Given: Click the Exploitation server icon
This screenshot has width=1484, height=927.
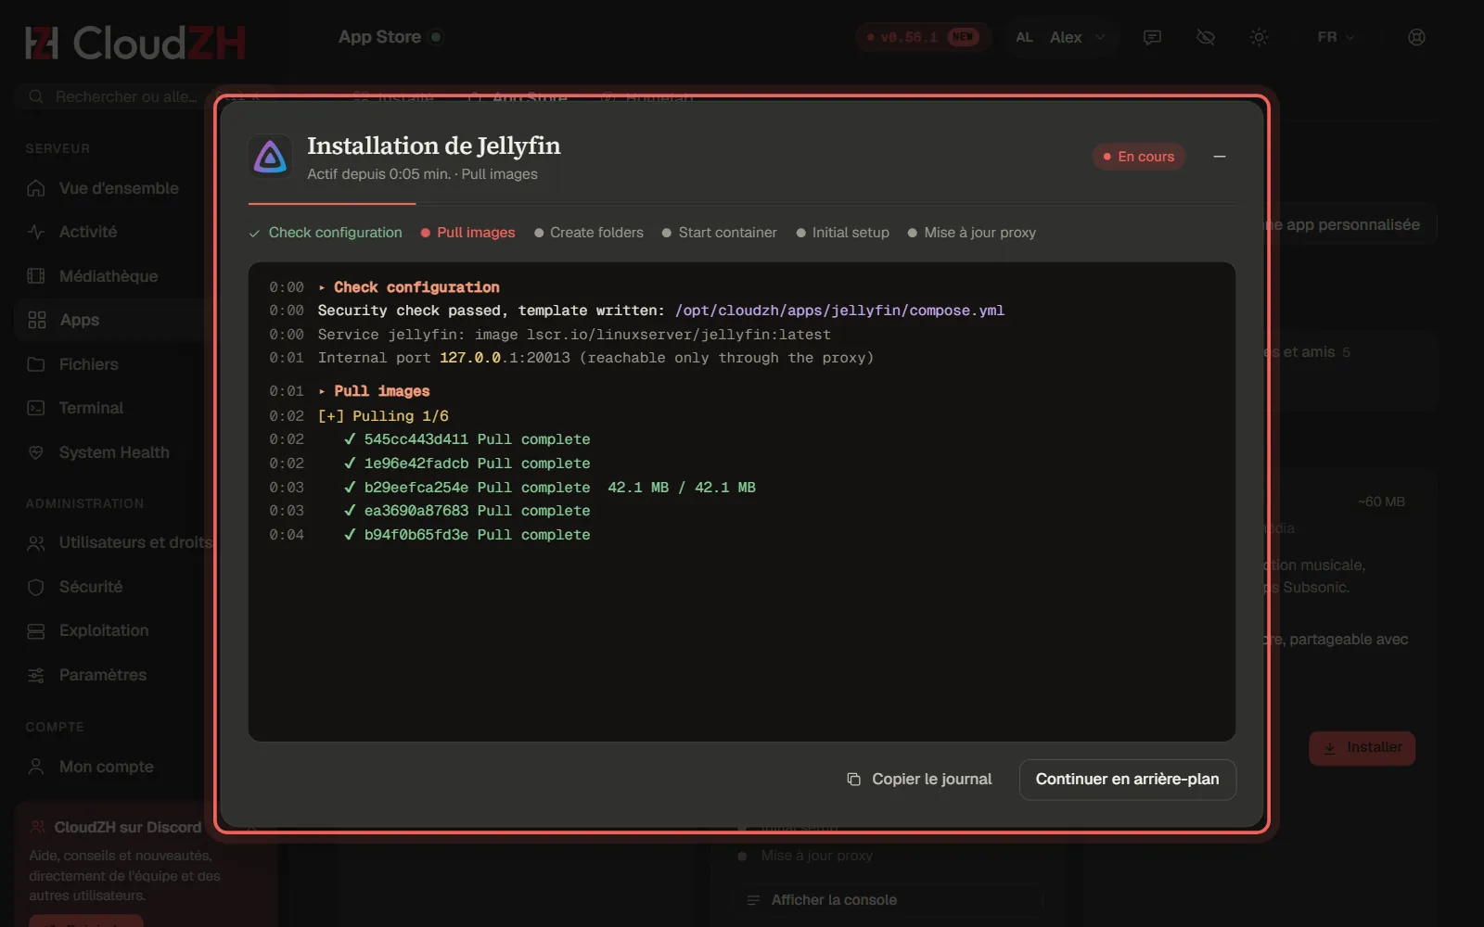Looking at the screenshot, I should tap(36, 631).
